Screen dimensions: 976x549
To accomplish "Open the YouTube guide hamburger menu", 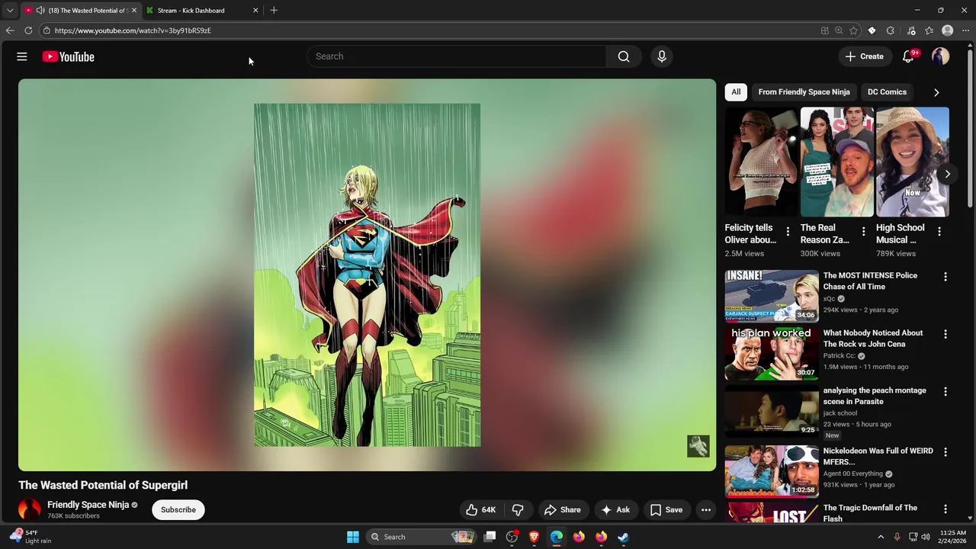I will 22,56.
